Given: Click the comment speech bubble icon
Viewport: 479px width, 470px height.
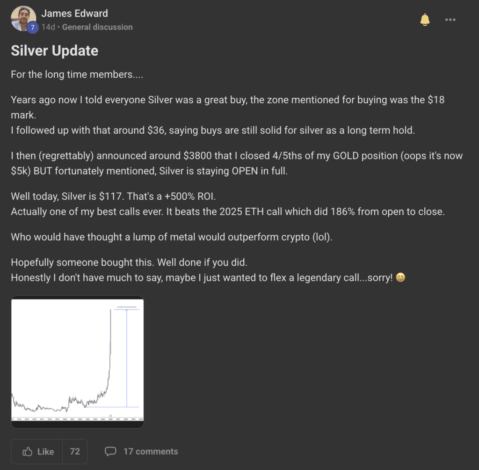Looking at the screenshot, I should pyautogui.click(x=110, y=451).
